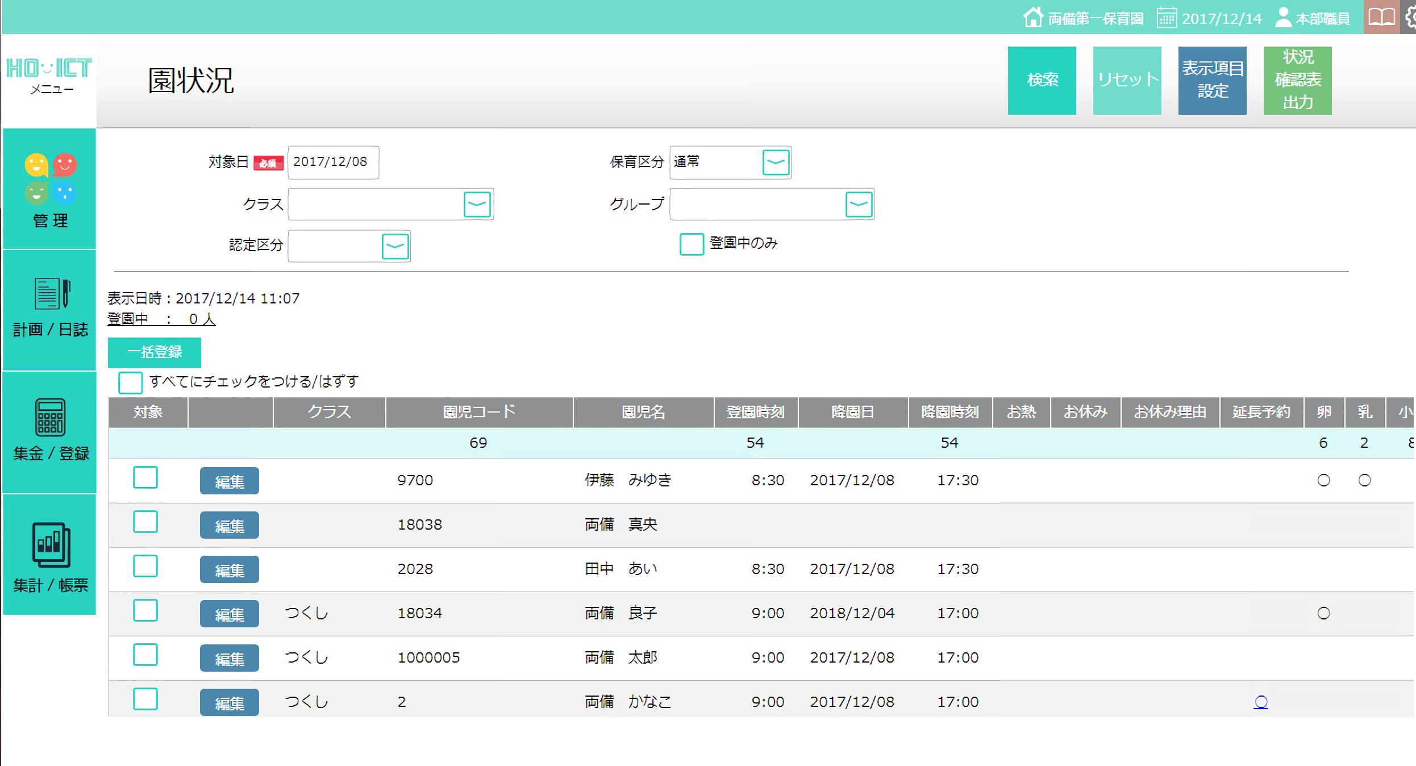Click the 降園日 2018/12/04 cell

tap(852, 613)
